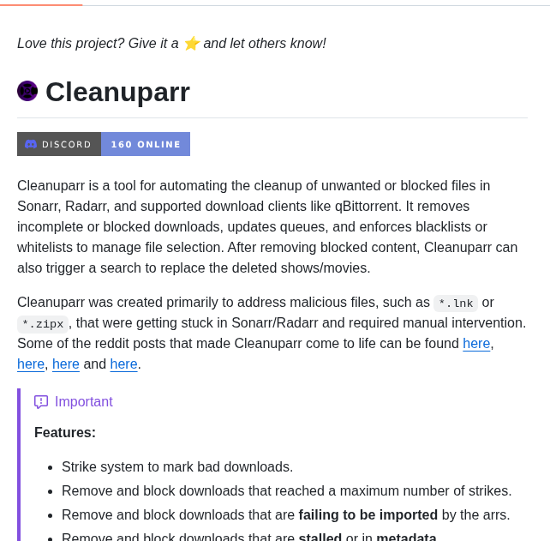
Task: Click the "Strike system to mark bad downloads" bullet
Action: pyautogui.click(x=177, y=467)
